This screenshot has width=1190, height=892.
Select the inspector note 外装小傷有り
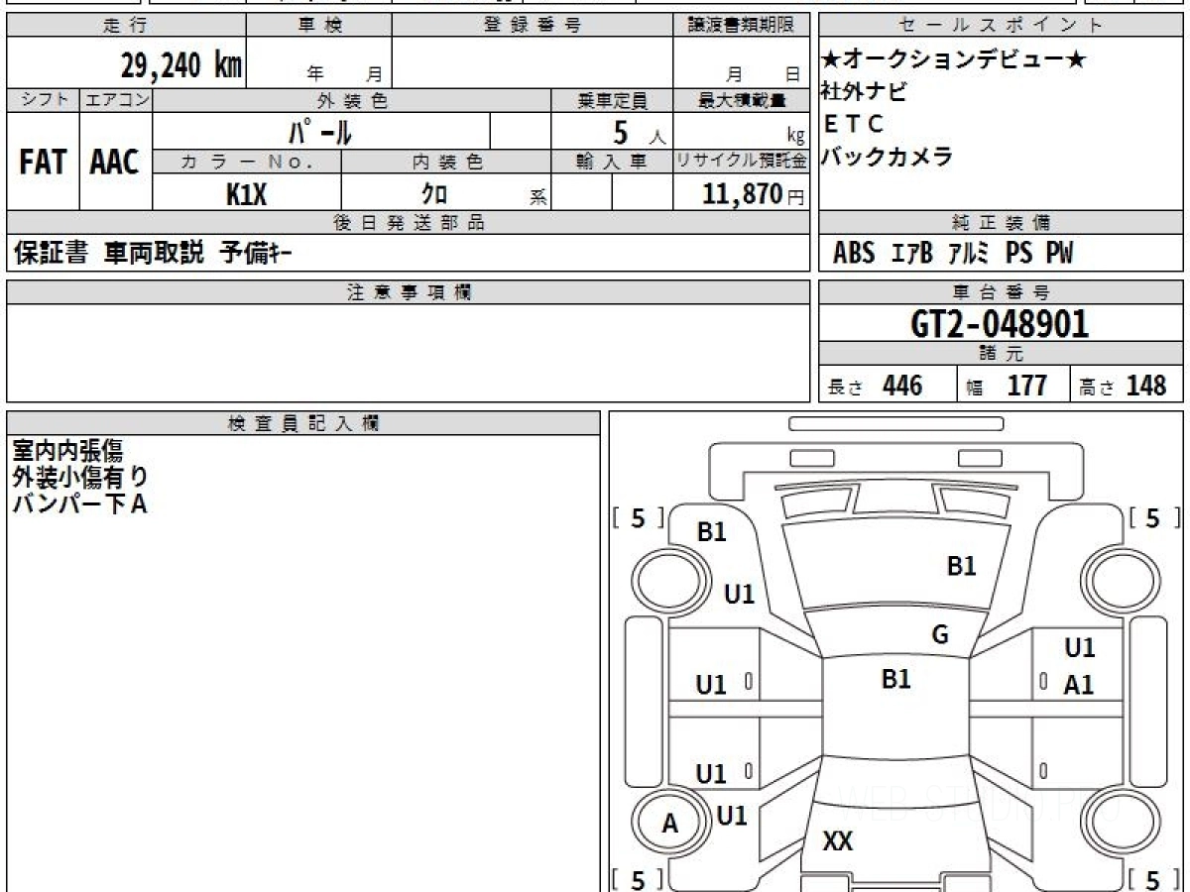pos(80,477)
